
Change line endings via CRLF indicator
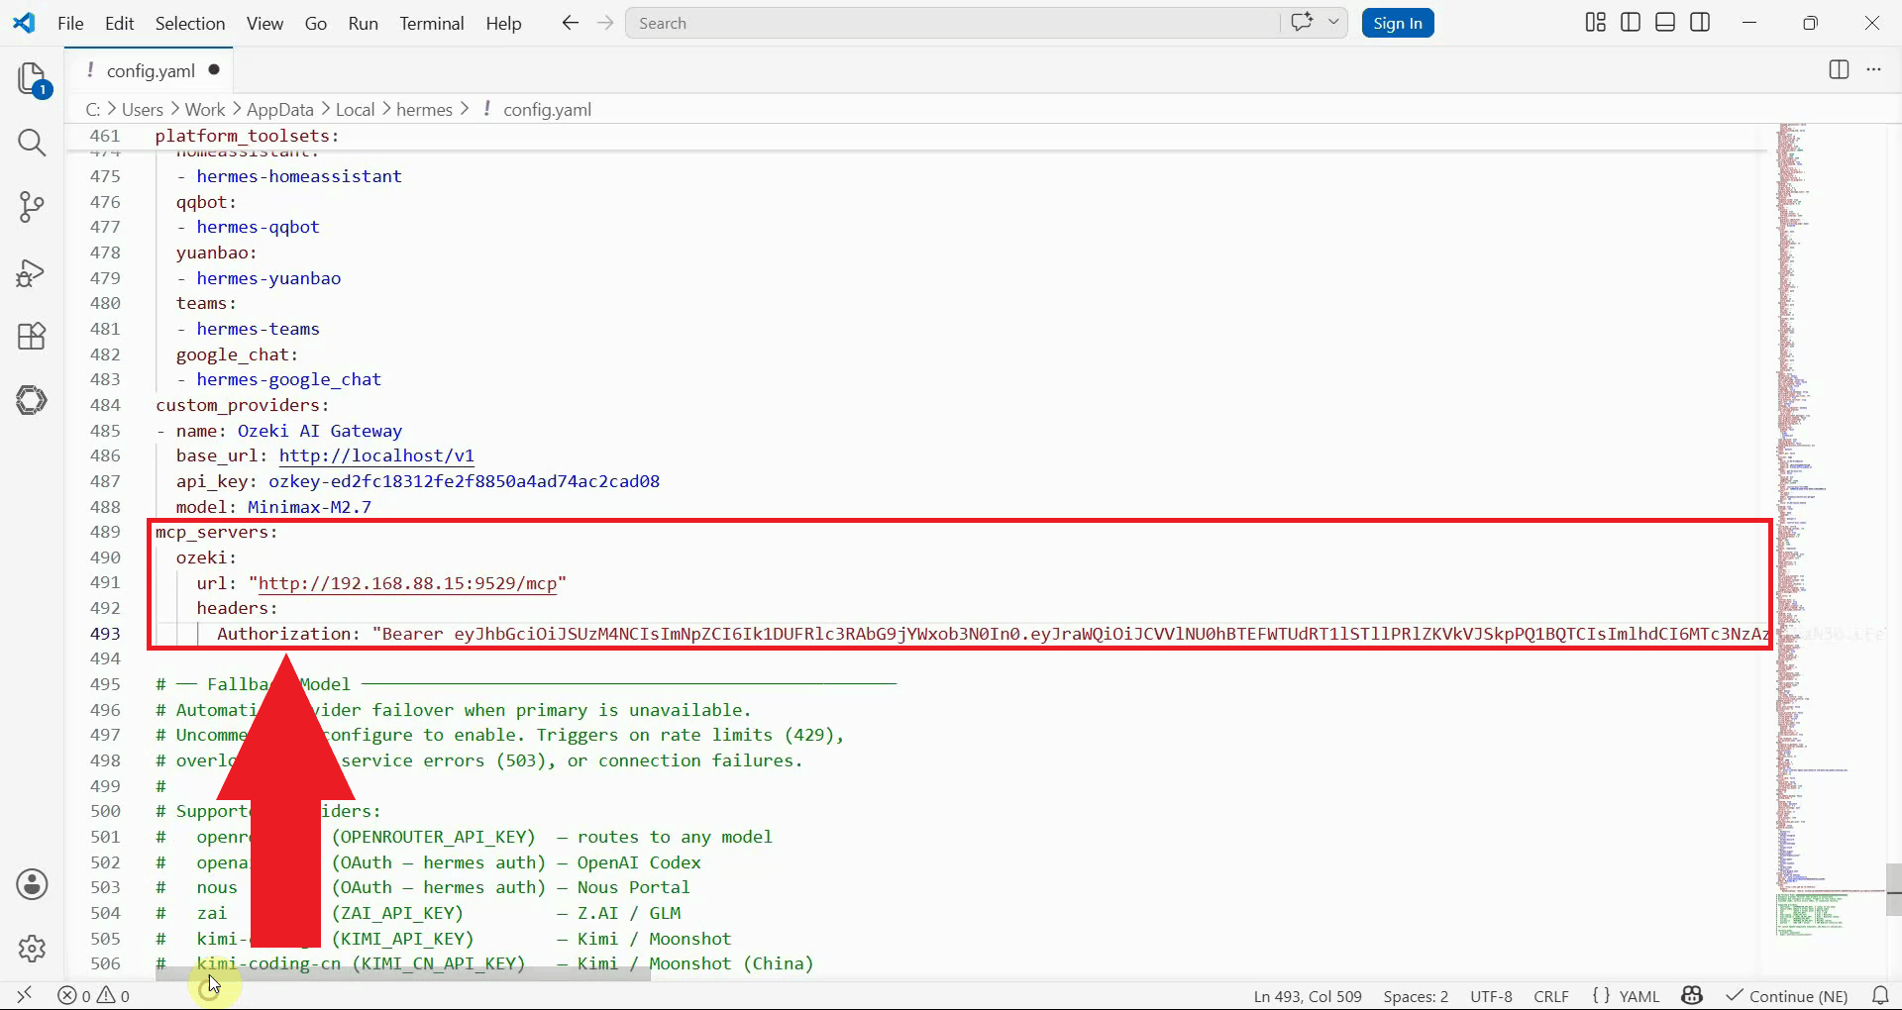point(1551,996)
